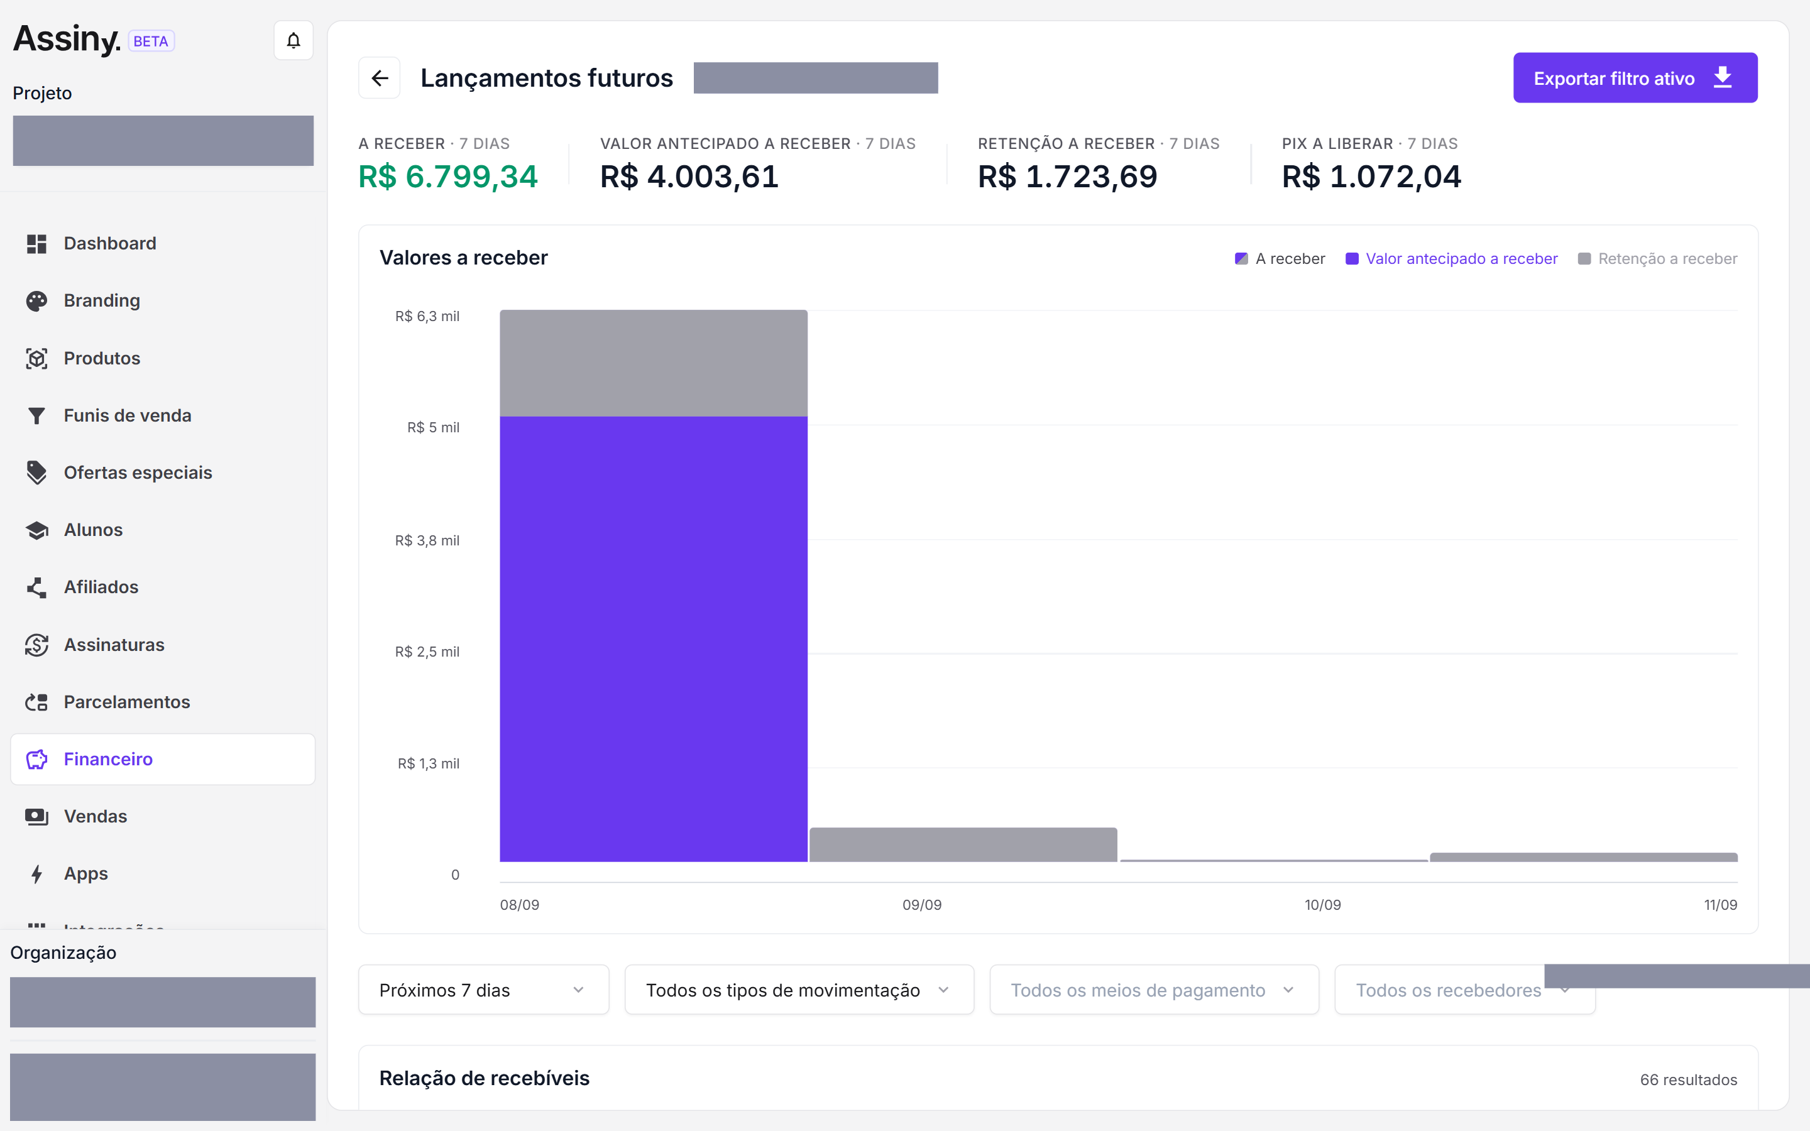This screenshot has height=1131, width=1810.
Task: Select the Vendas menu entry
Action: pyautogui.click(x=163, y=817)
